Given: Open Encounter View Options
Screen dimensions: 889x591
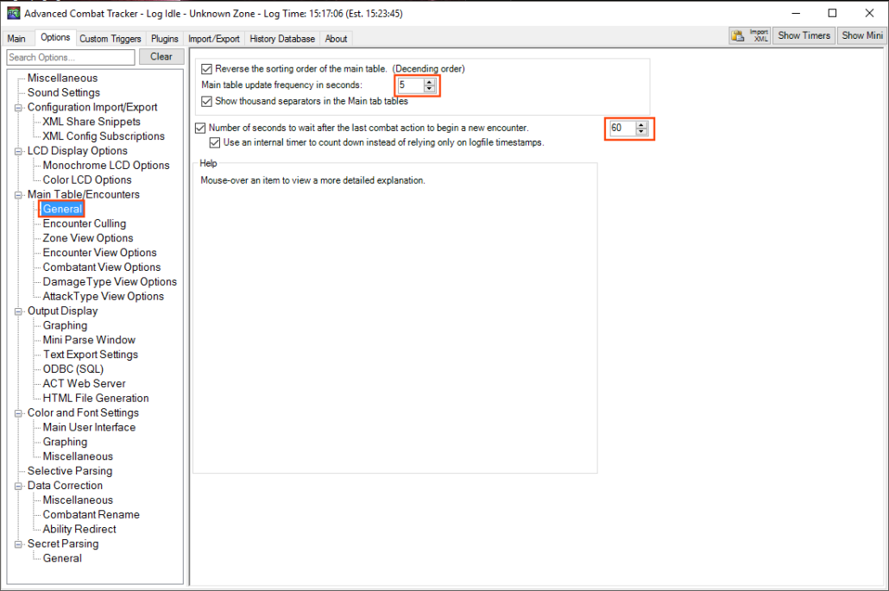Looking at the screenshot, I should (x=100, y=253).
